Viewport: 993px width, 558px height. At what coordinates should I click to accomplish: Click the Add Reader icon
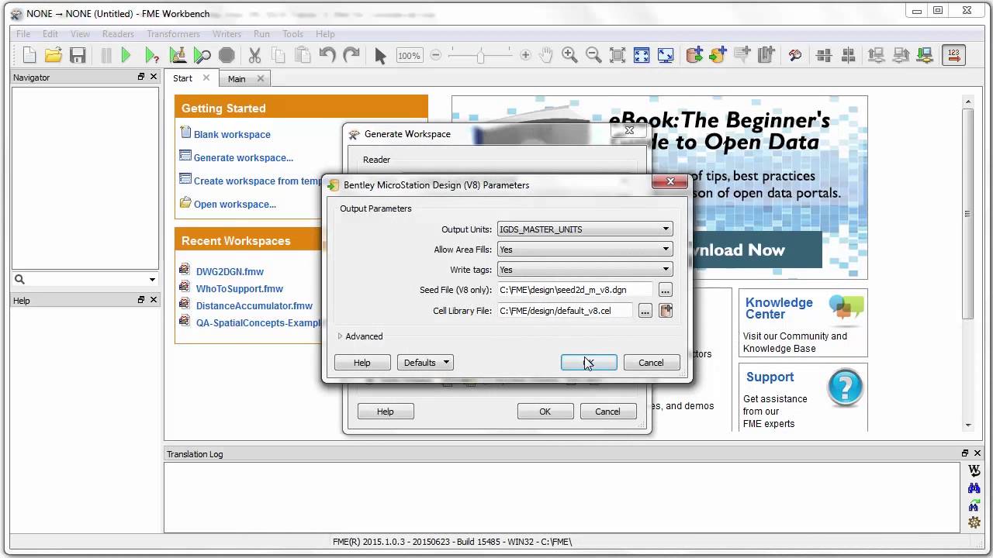[x=694, y=55]
